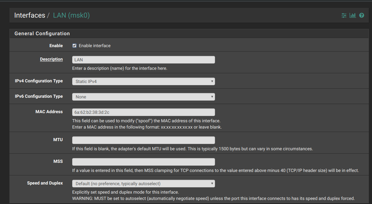Open related settings sliders icon
372x204 pixels.
point(344,15)
